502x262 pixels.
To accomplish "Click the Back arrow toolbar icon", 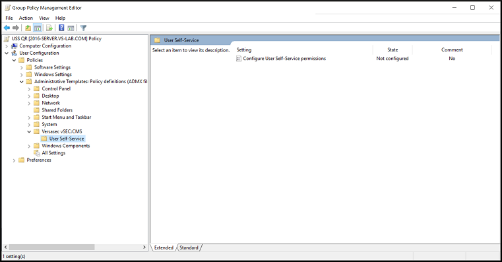I will [x=7, y=28].
